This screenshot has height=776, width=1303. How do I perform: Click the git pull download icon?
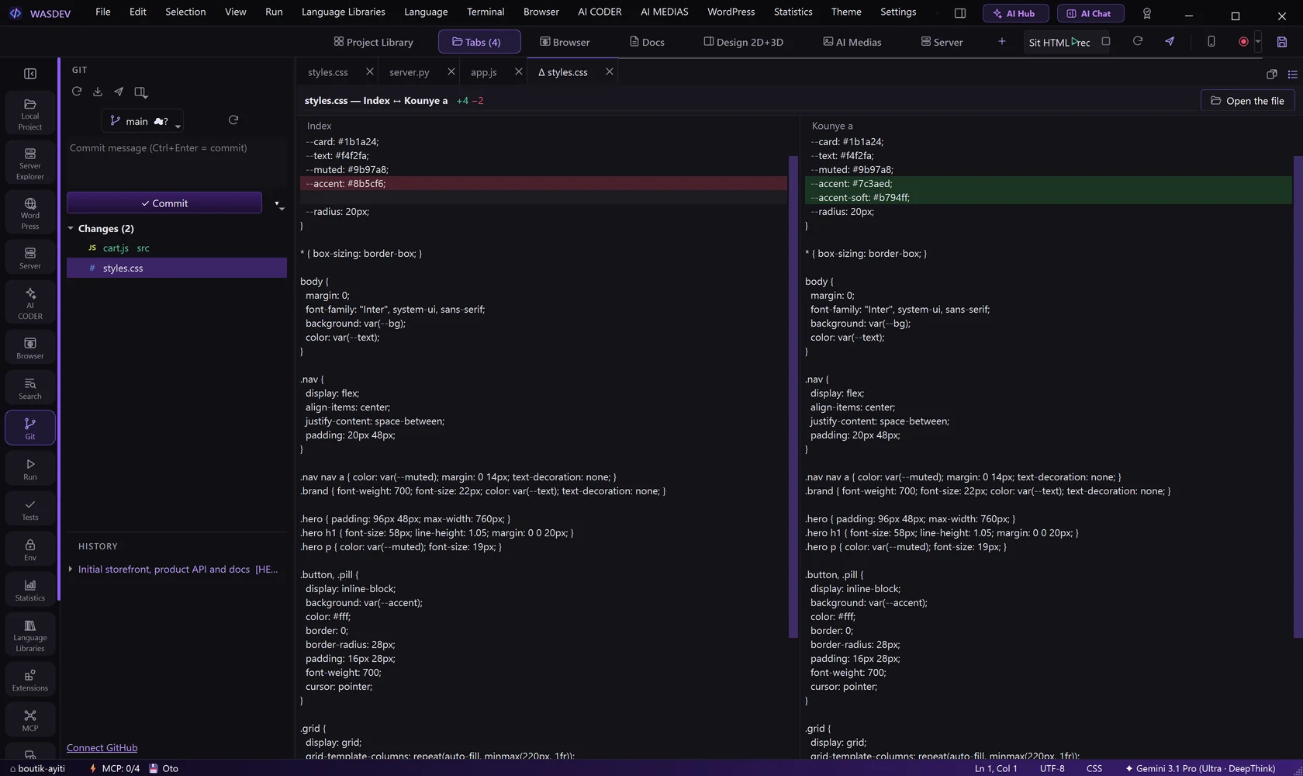98,92
